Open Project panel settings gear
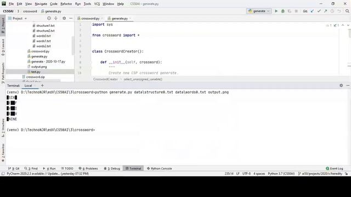The image size is (351, 197). tap(64, 18)
